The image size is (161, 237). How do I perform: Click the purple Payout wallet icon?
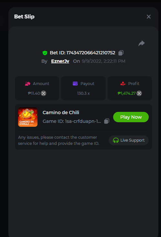(x=75, y=84)
